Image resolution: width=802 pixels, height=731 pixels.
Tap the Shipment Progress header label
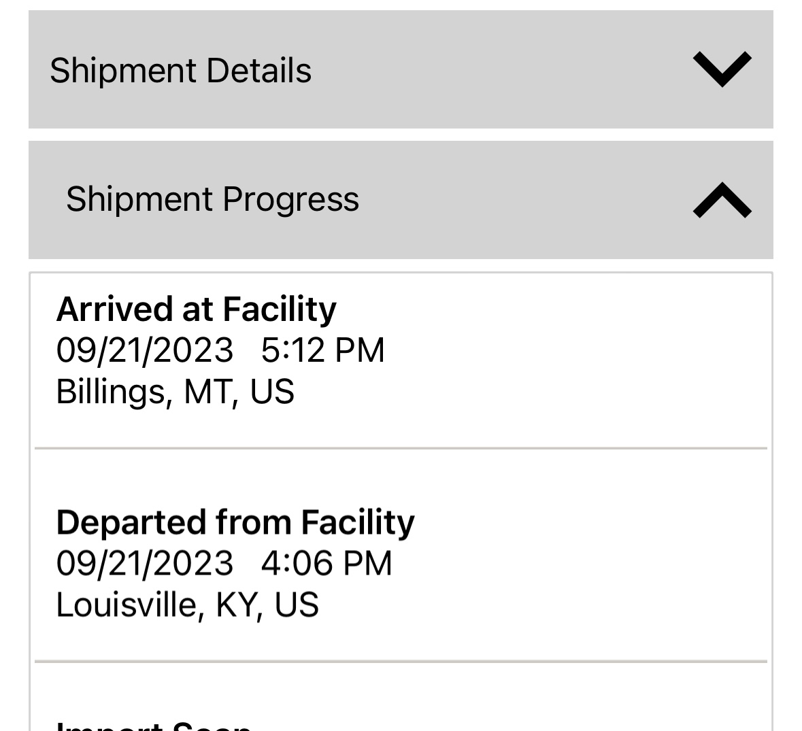pos(212,199)
